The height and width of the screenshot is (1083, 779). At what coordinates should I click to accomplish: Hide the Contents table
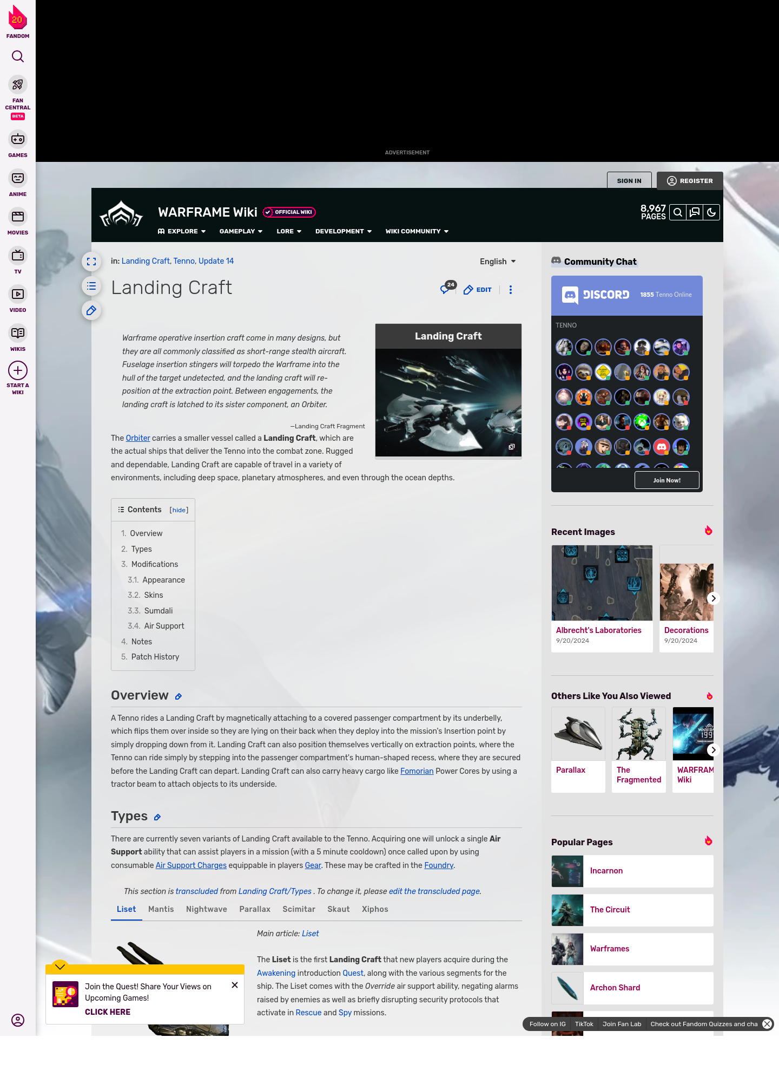pyautogui.click(x=179, y=510)
